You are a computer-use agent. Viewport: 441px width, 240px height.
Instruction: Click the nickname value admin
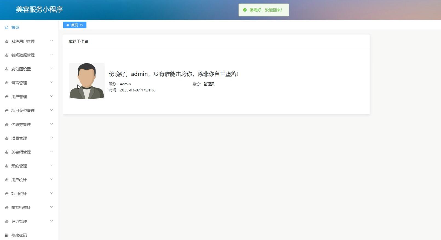coord(125,84)
